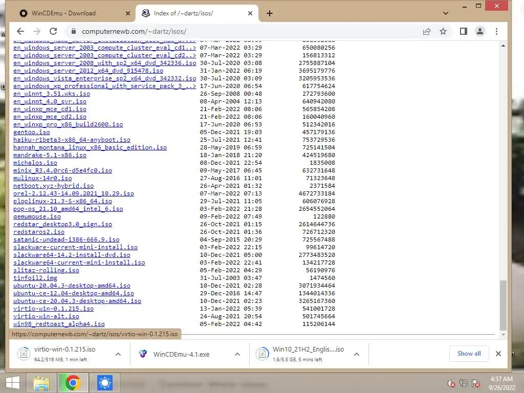The image size is (524, 393).
Task: Download minix_R3.4.0rc6-d5e4fc0.iso
Action: point(62,170)
